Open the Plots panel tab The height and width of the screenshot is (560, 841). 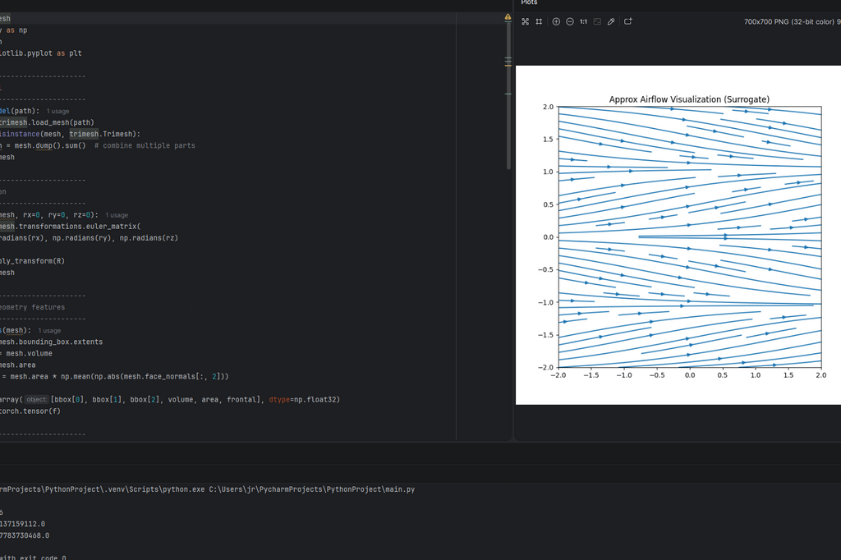[530, 3]
